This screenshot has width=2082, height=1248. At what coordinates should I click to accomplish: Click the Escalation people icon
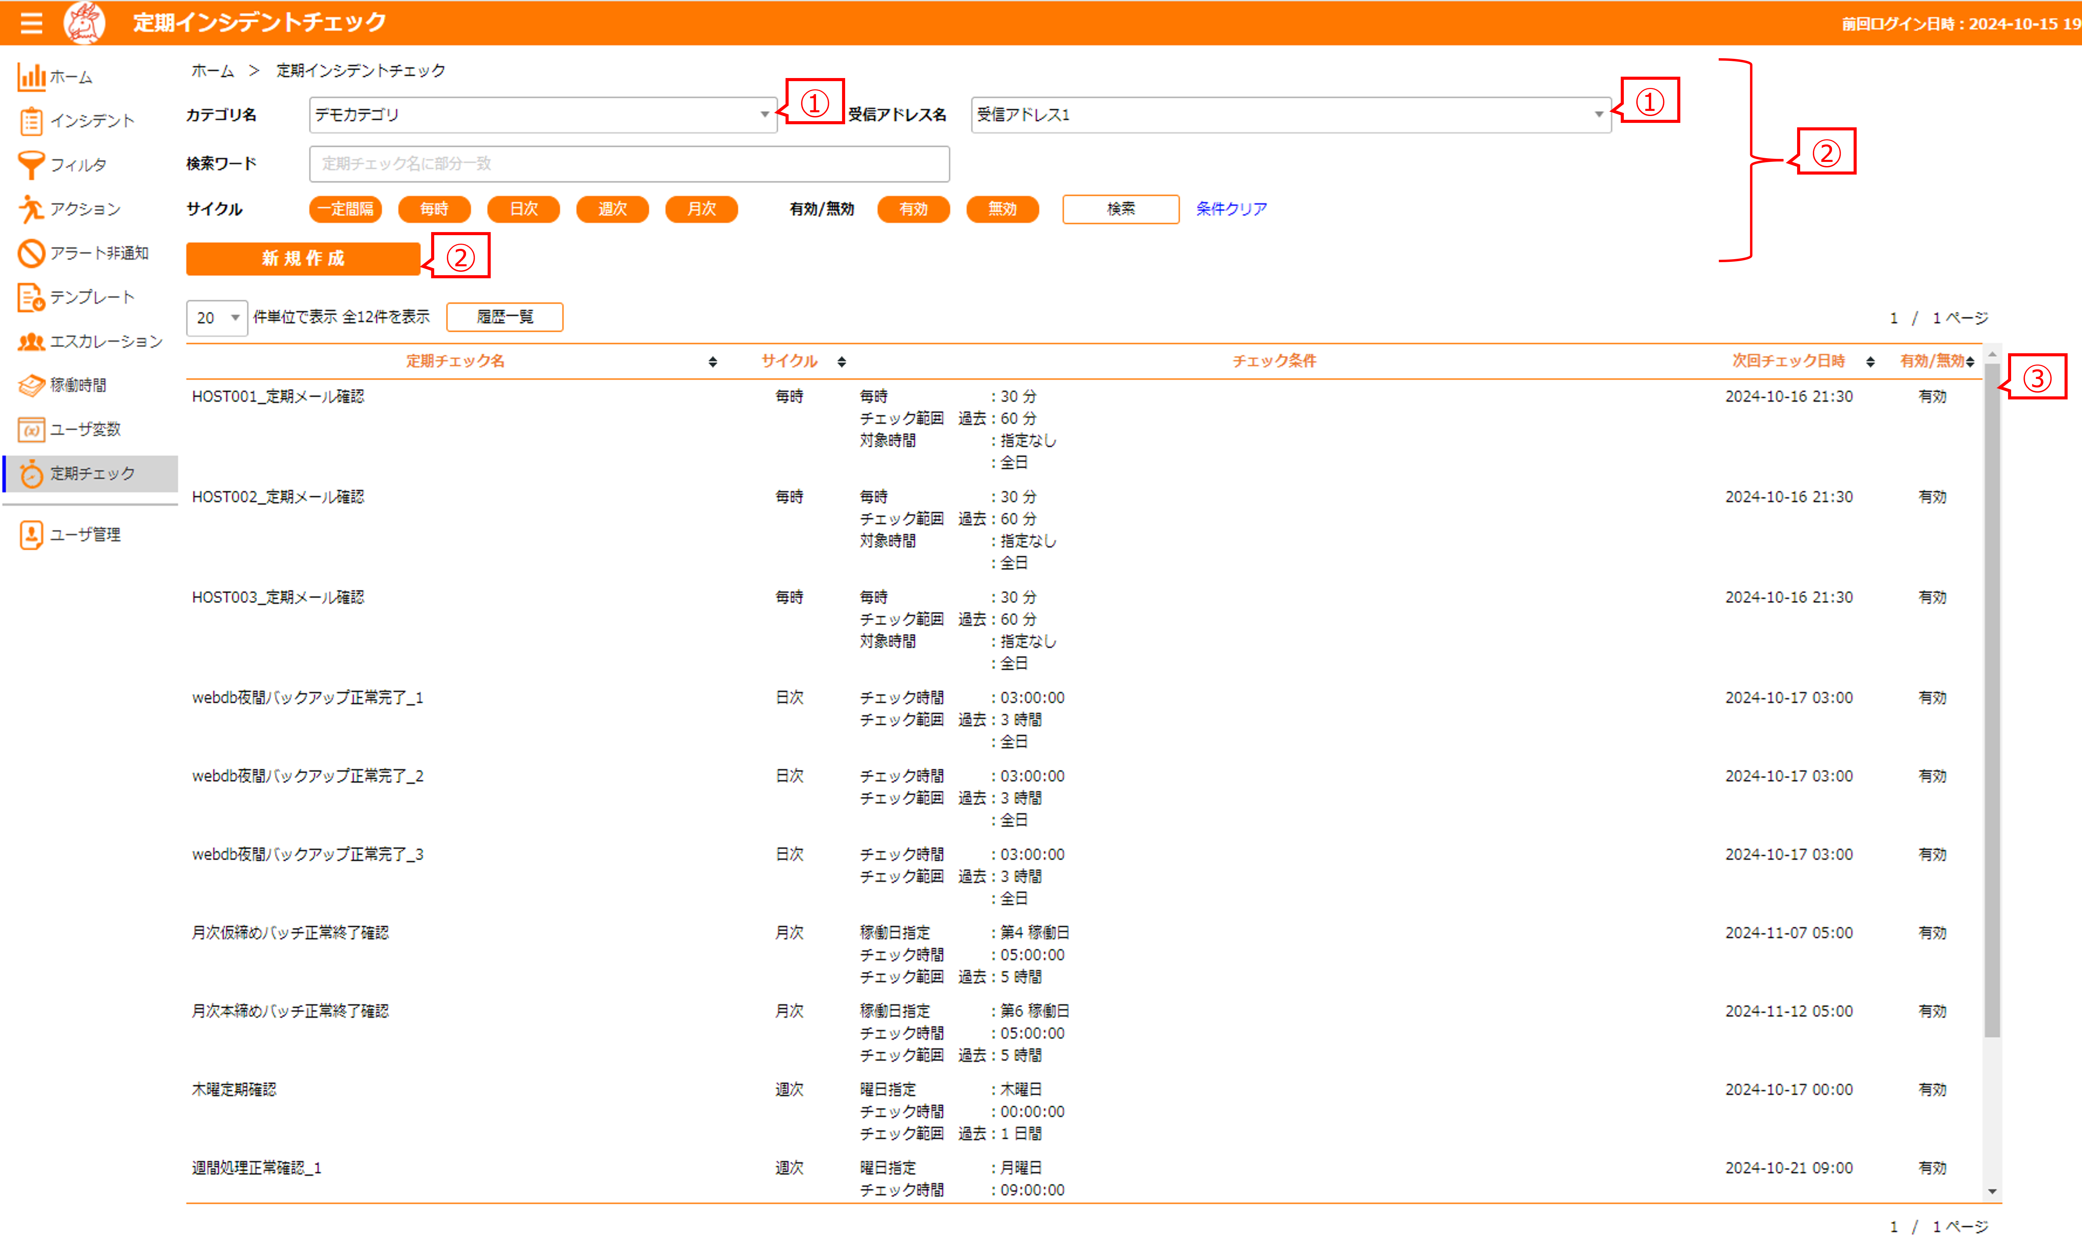(x=31, y=341)
